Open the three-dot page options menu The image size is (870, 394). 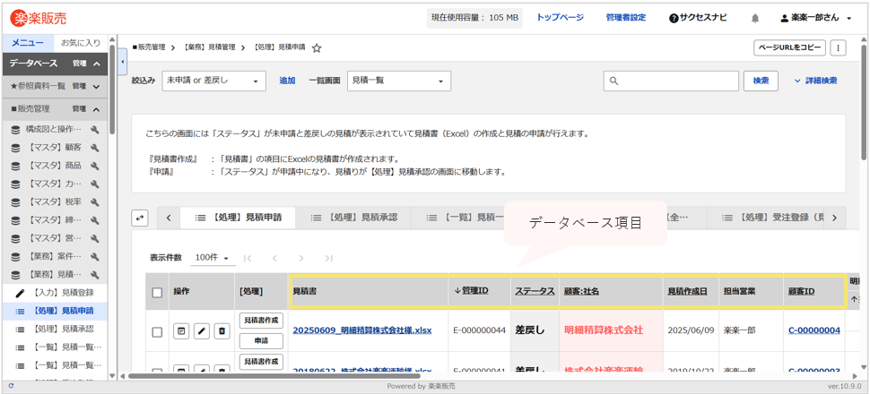(x=838, y=47)
